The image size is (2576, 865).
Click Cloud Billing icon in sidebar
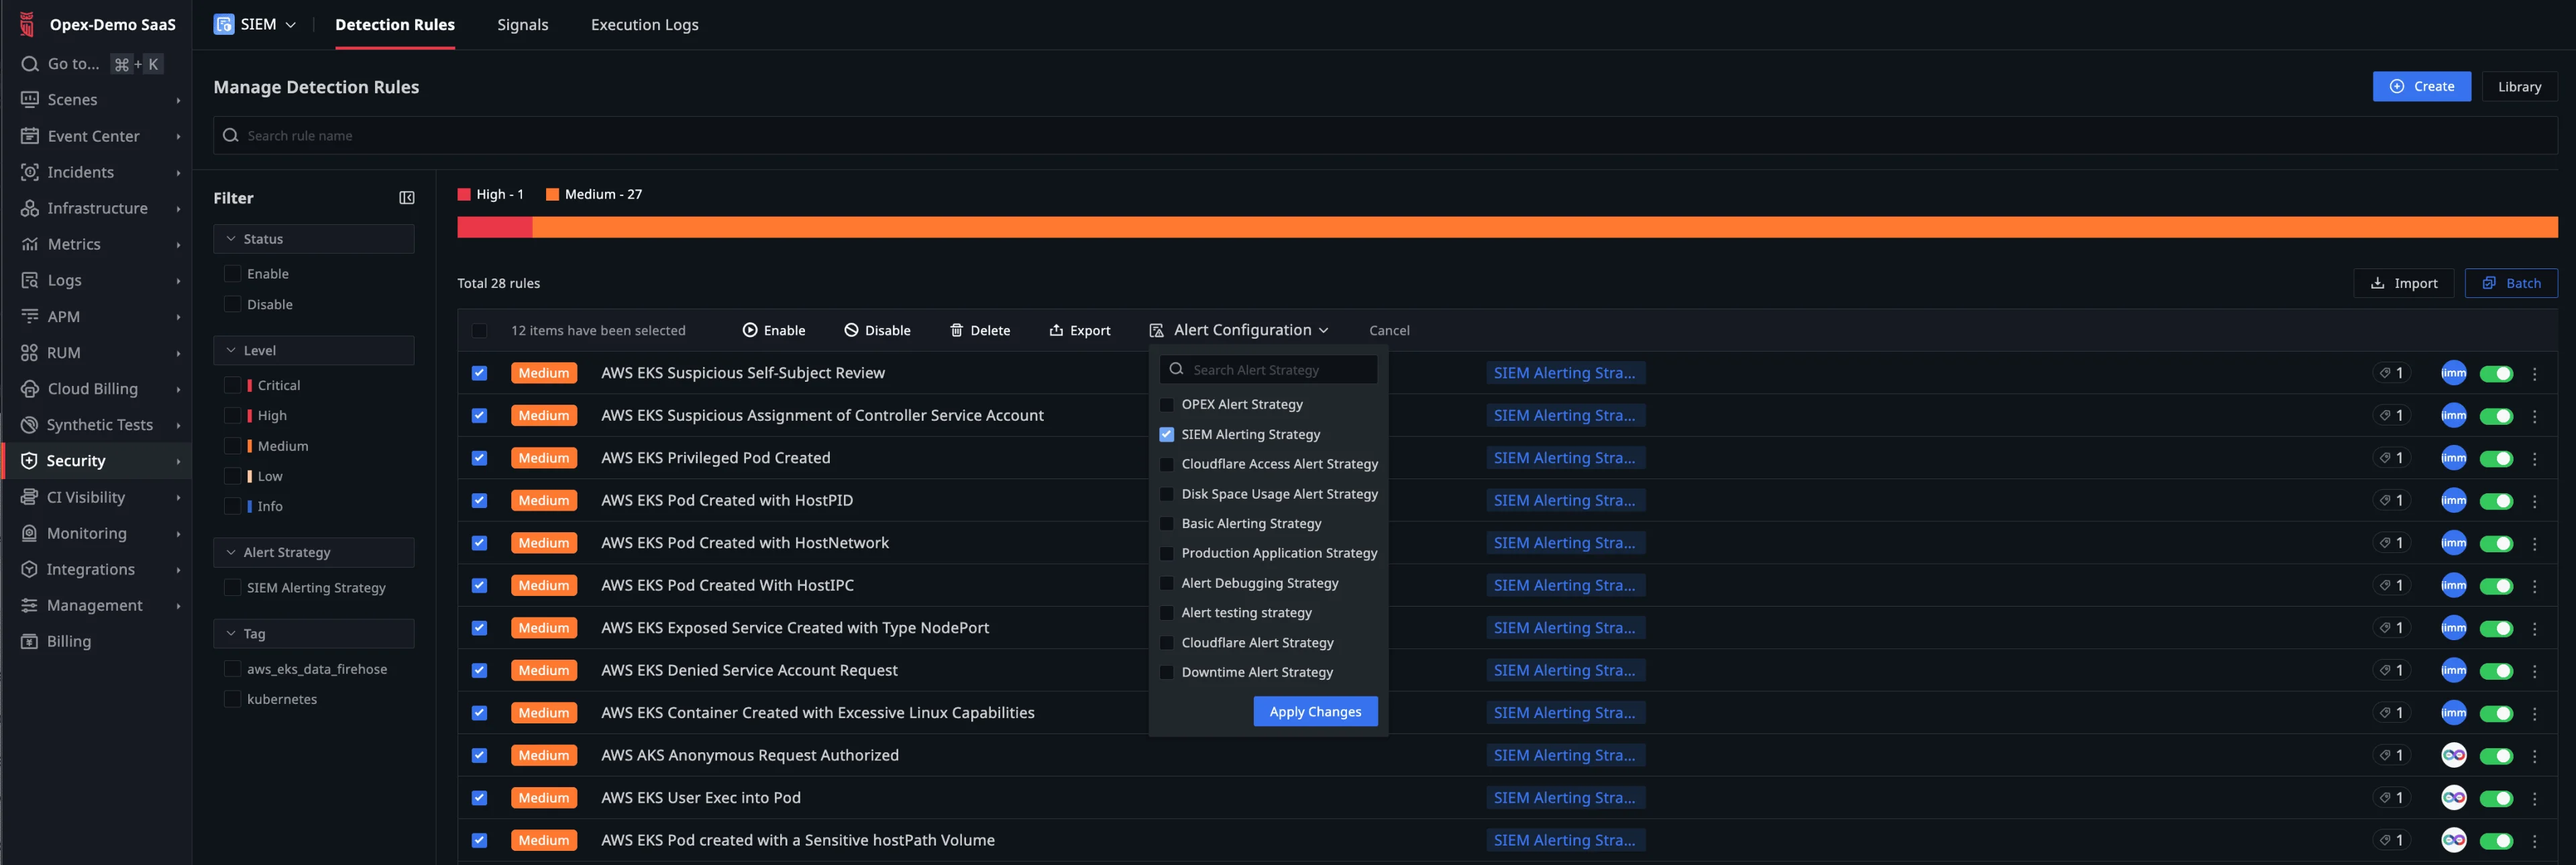point(29,389)
